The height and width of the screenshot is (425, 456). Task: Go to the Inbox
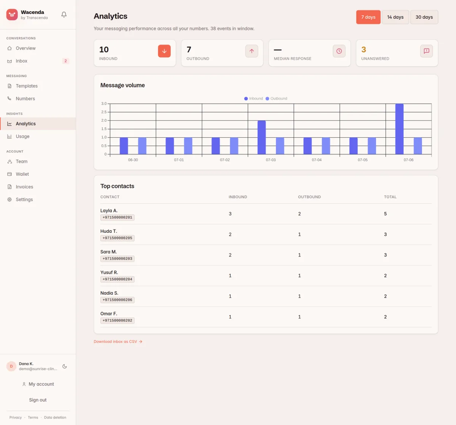[38, 61]
